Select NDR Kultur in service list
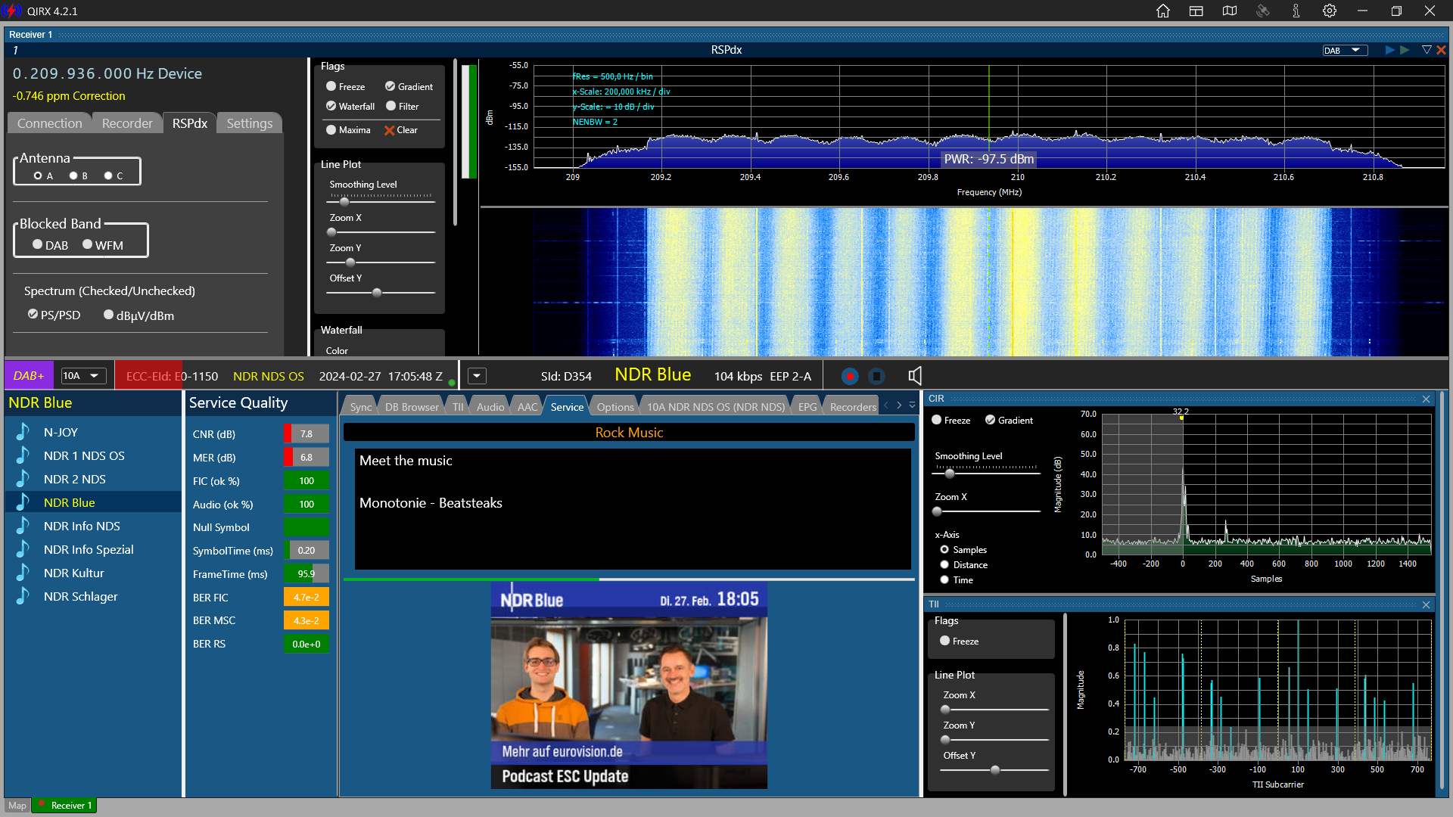 coord(73,573)
